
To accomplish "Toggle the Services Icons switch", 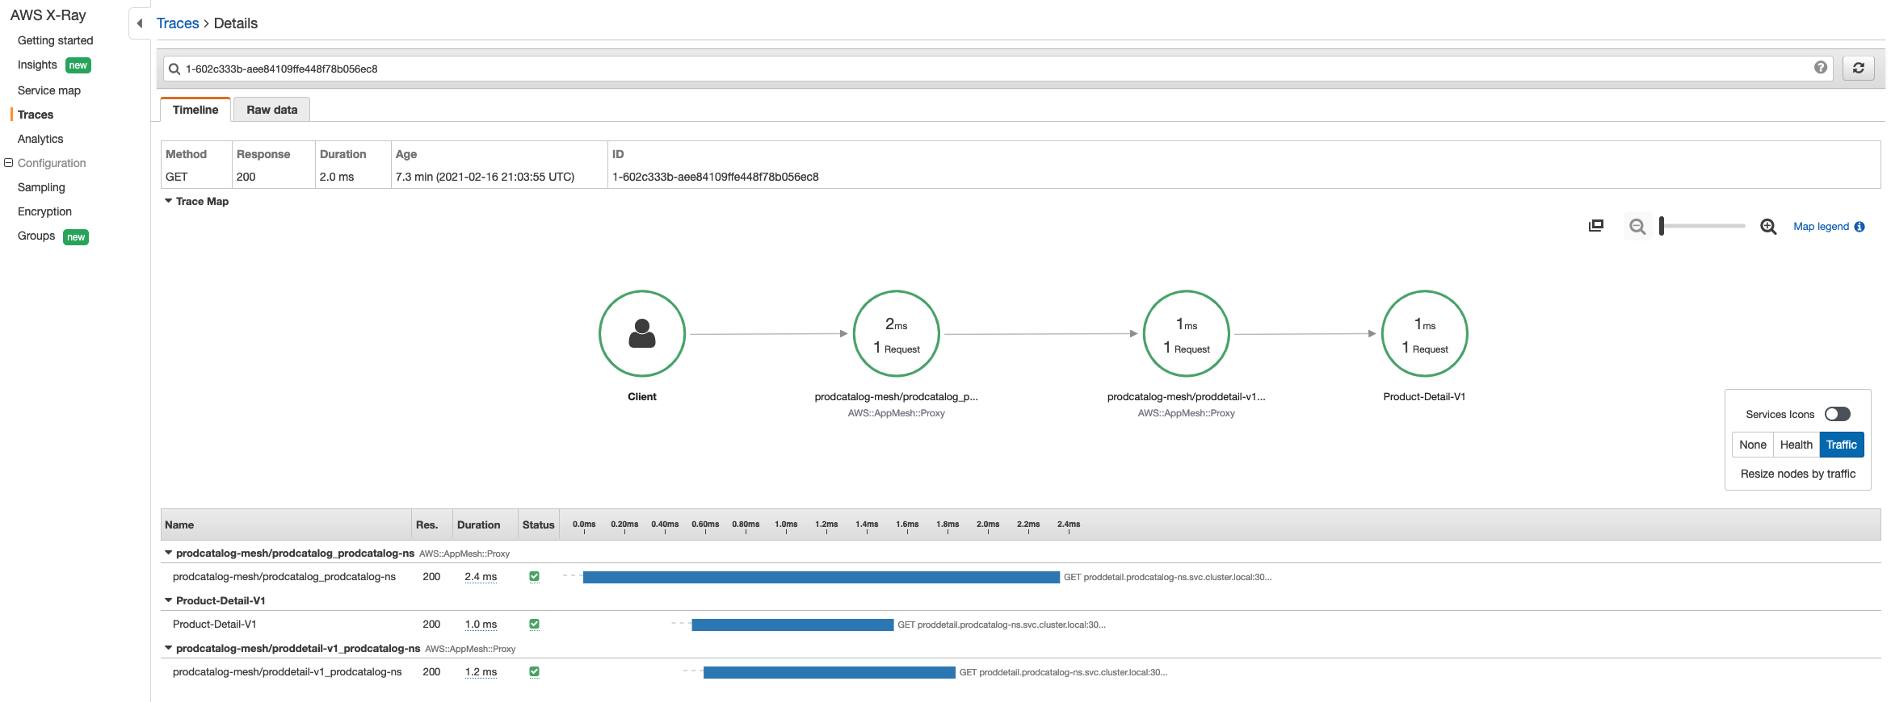I will [x=1837, y=414].
